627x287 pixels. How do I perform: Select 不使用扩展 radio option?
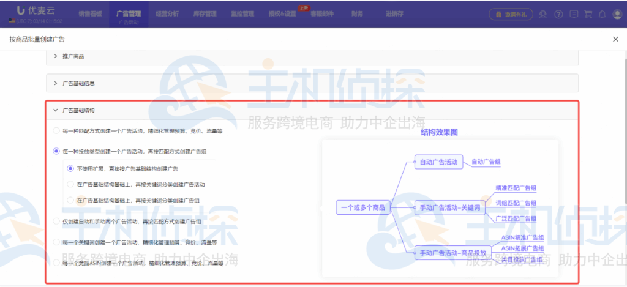(70, 169)
